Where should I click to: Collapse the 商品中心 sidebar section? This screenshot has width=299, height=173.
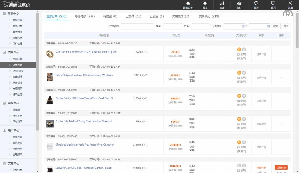click(13, 13)
